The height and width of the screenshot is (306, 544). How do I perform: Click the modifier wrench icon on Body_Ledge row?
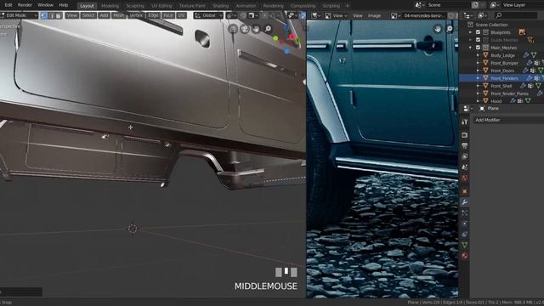pyautogui.click(x=526, y=55)
